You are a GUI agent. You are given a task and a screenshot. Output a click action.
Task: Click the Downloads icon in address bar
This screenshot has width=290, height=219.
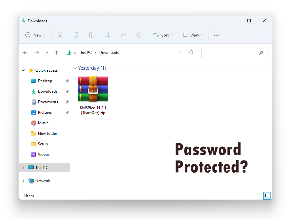pos(69,53)
